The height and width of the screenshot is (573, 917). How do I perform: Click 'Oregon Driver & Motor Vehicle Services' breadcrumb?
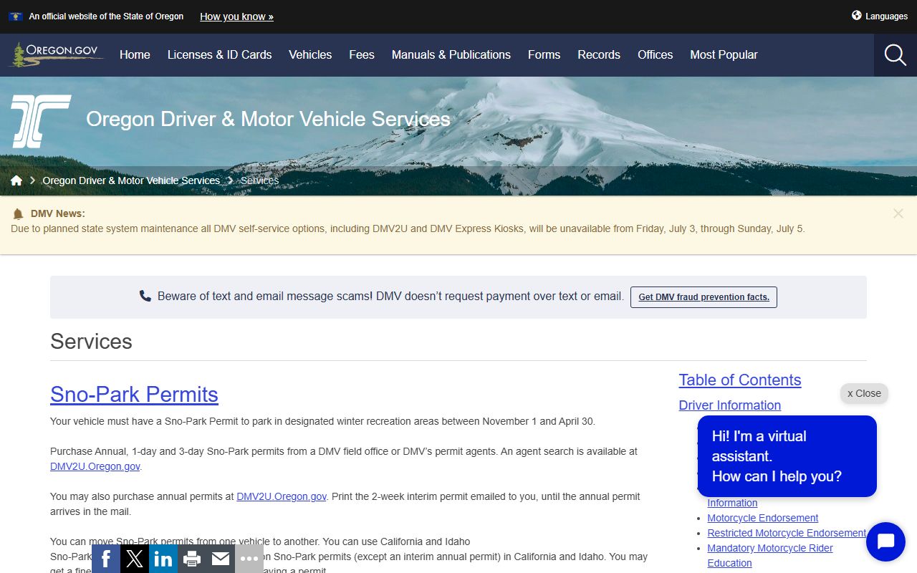tap(131, 180)
